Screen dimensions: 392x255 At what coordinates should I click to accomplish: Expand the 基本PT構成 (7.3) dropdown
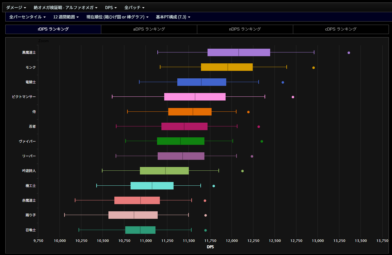point(173,17)
